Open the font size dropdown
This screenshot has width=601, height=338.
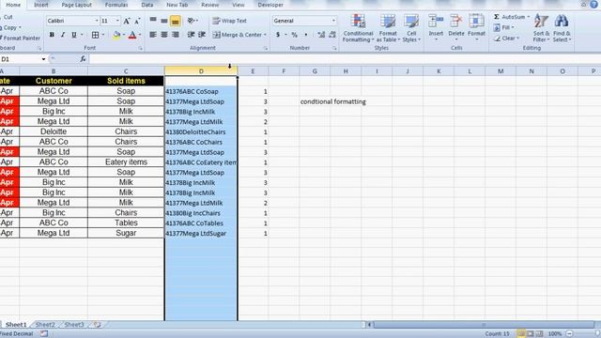(x=117, y=21)
